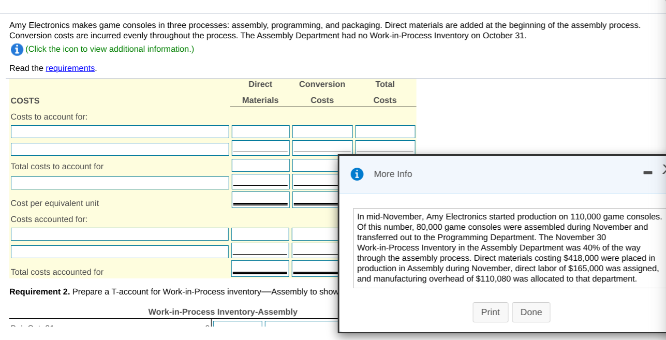666x340 pixels.
Task: Select Total Costs field in second cost row
Action: pyautogui.click(x=385, y=147)
